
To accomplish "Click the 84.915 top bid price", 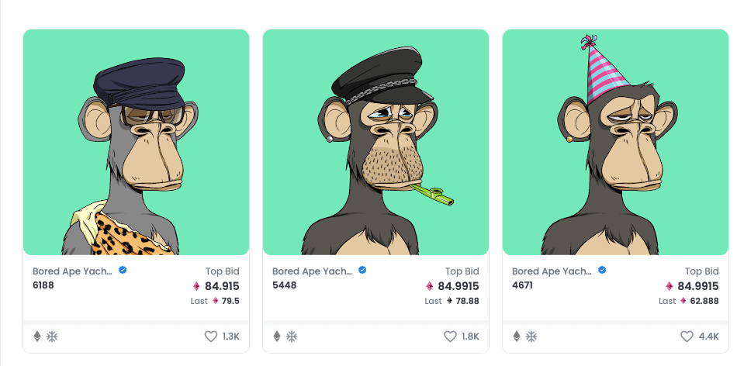I will [222, 286].
